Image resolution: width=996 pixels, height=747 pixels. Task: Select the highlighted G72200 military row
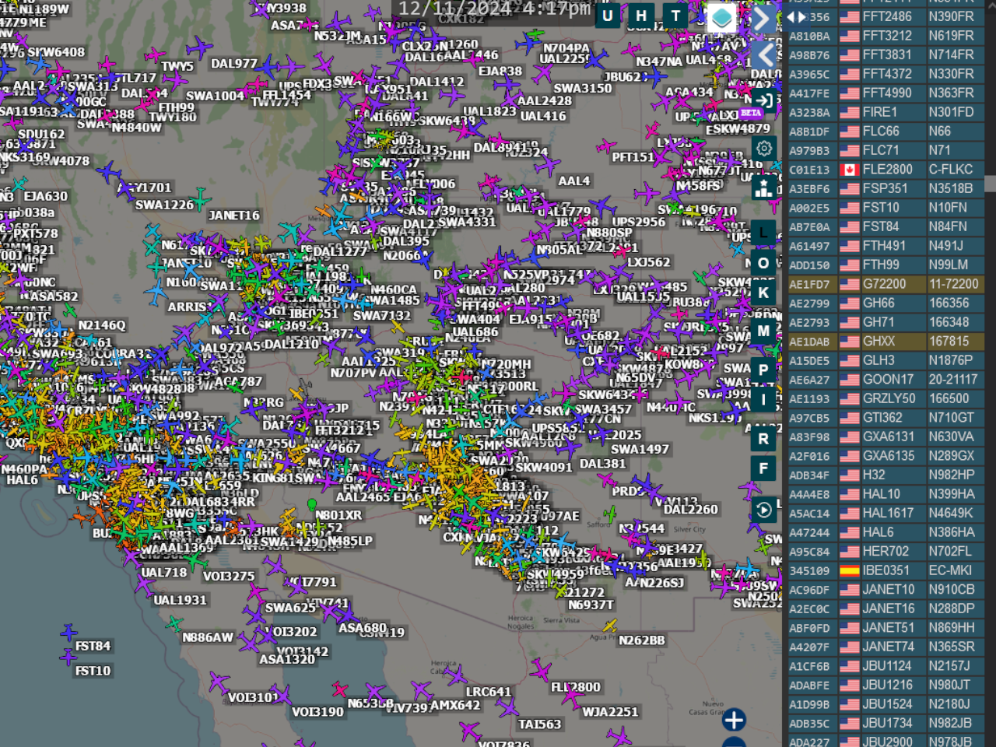885,284
